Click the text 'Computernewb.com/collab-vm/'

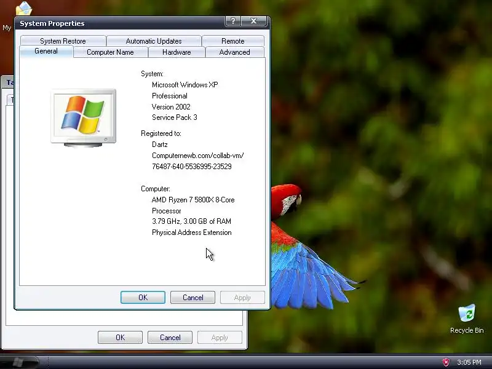(197, 156)
